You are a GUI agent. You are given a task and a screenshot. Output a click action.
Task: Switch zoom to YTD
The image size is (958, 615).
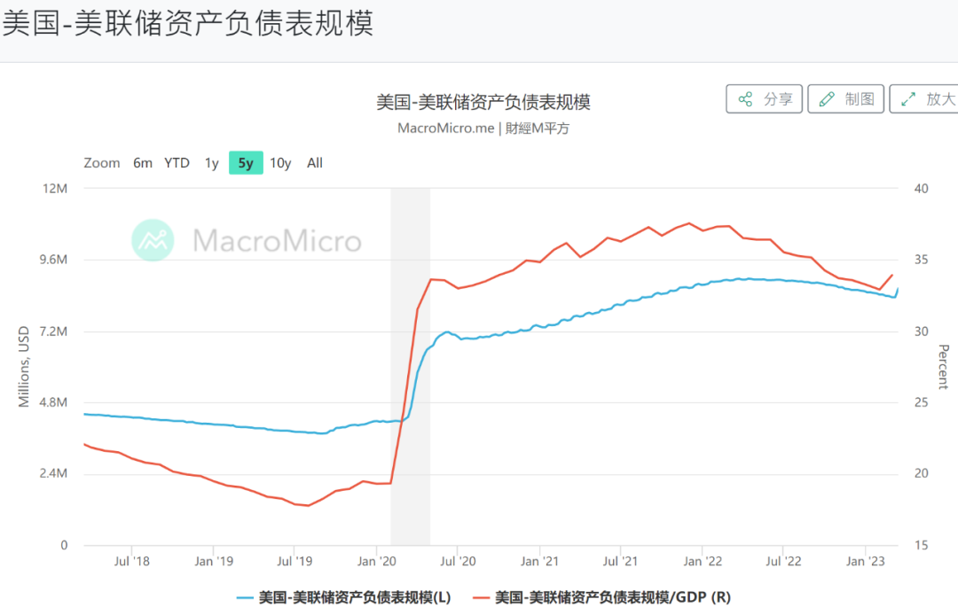[x=177, y=163]
